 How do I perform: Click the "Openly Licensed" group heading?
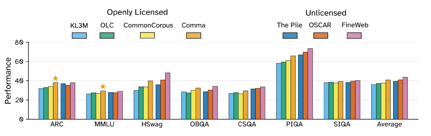(x=137, y=12)
